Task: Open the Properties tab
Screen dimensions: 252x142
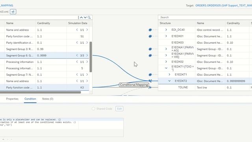Action: point(12,99)
